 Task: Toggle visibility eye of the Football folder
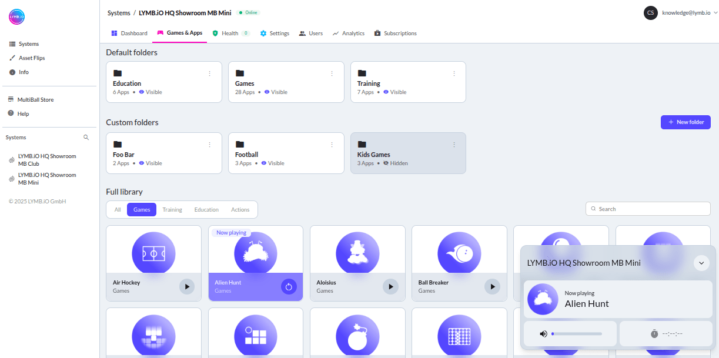pyautogui.click(x=263, y=163)
